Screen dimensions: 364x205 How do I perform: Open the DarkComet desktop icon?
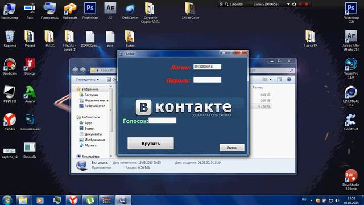pyautogui.click(x=130, y=11)
